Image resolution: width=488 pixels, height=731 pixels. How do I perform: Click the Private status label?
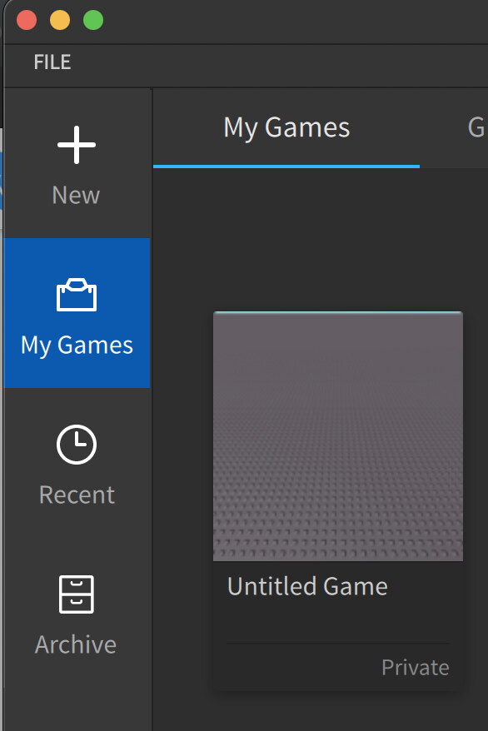(416, 668)
